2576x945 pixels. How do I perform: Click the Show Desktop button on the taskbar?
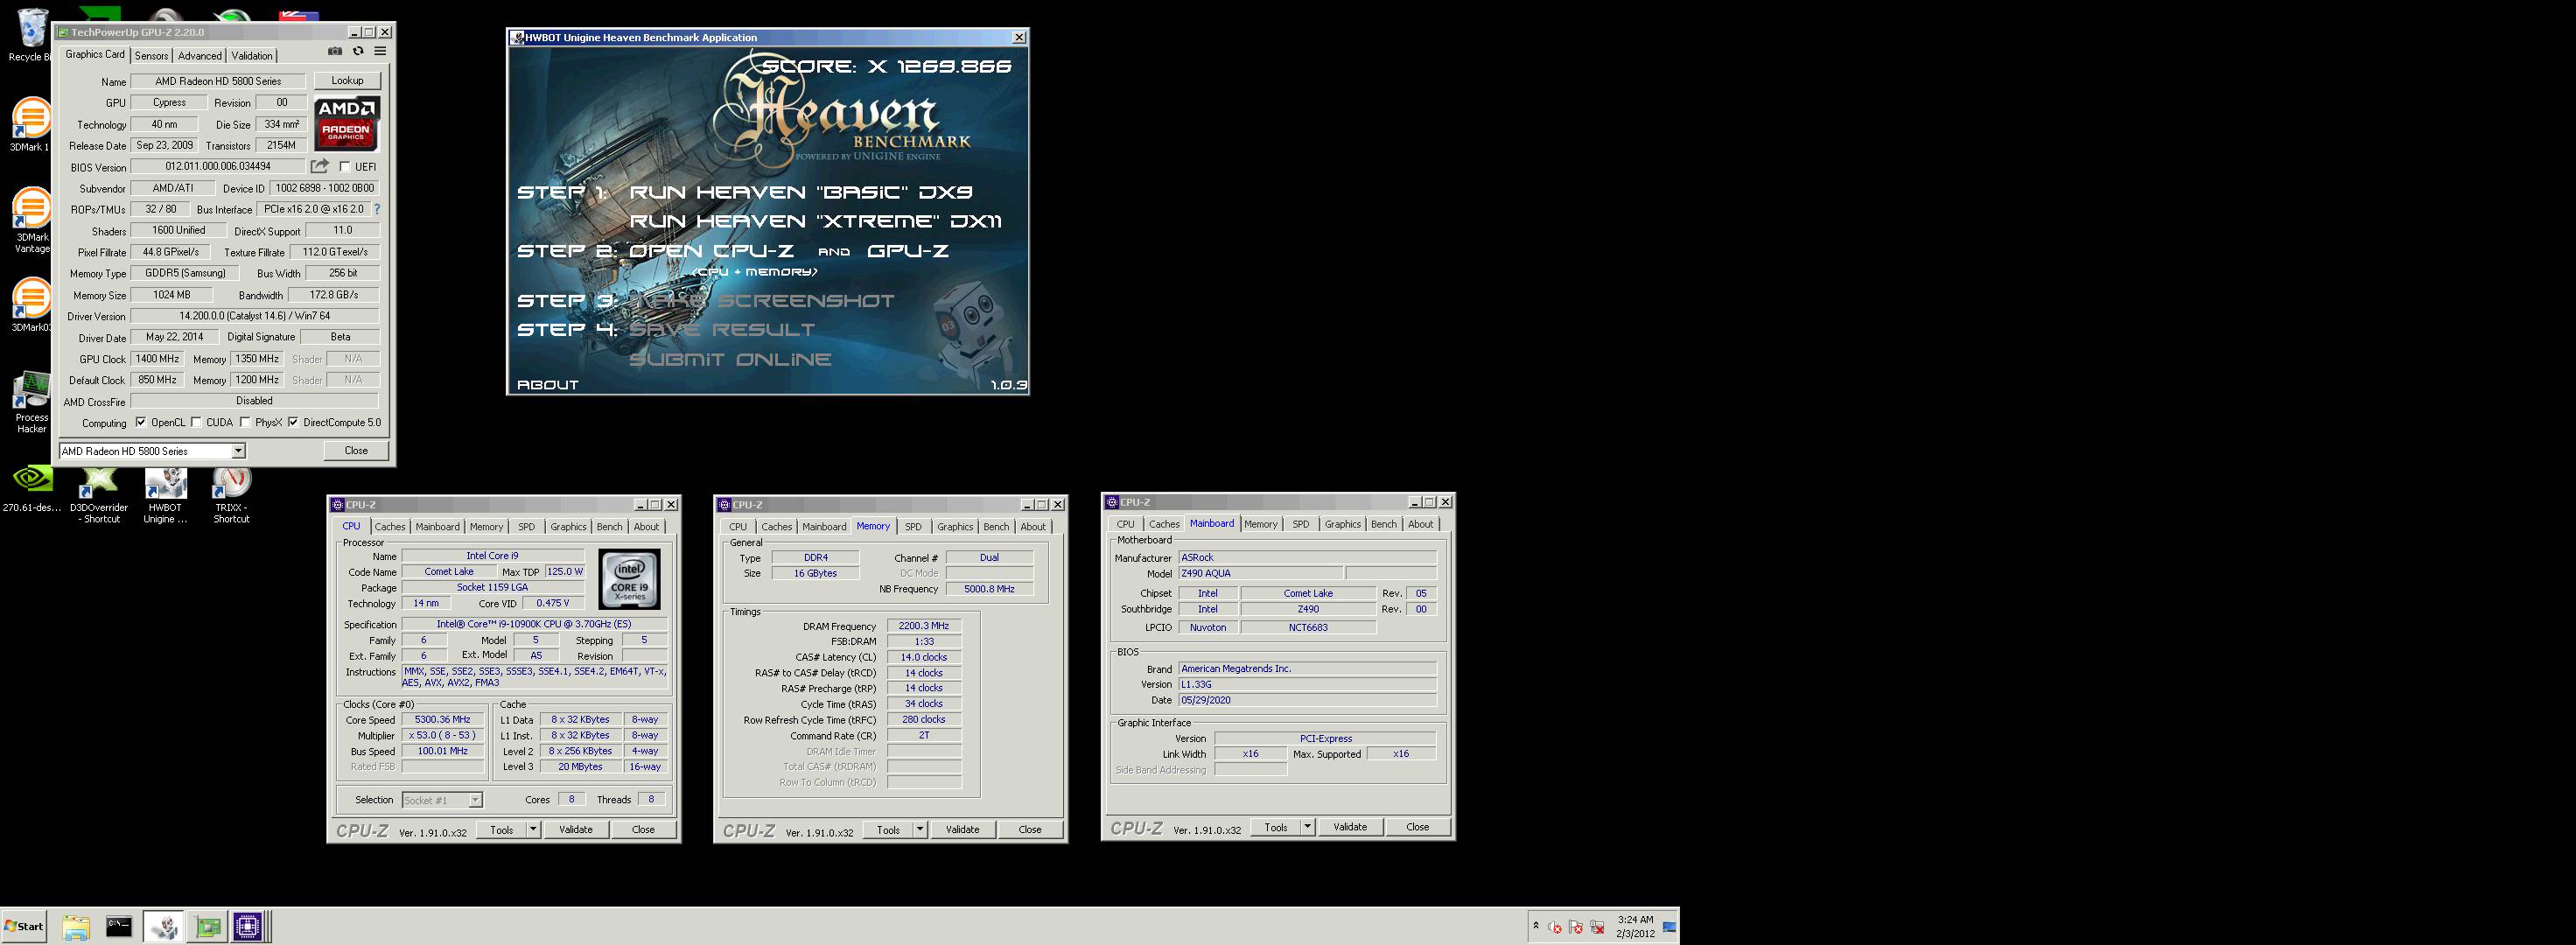pos(1670,926)
